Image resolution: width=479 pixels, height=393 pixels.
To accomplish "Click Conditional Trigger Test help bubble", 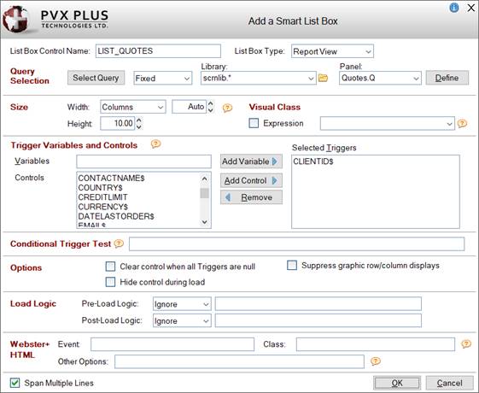I will 119,243.
